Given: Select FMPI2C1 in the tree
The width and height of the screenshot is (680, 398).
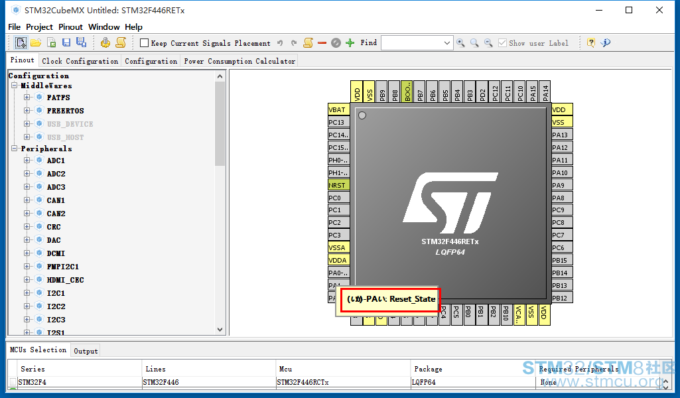Looking at the screenshot, I should point(63,267).
